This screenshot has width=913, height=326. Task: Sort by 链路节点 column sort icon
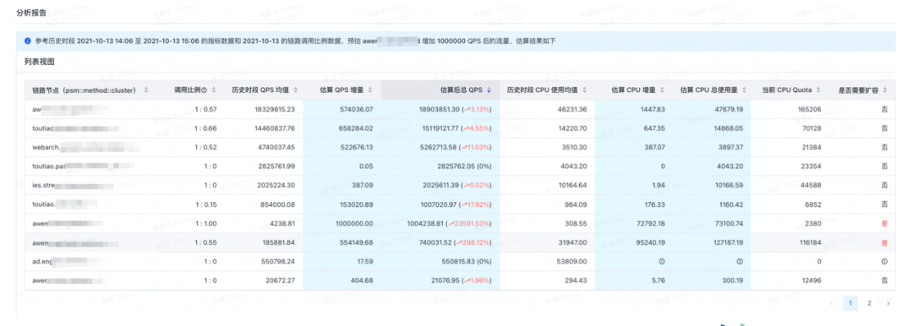click(x=146, y=90)
